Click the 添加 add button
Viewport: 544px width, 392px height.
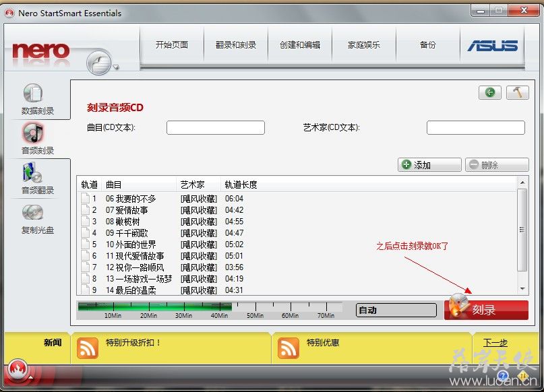429,164
